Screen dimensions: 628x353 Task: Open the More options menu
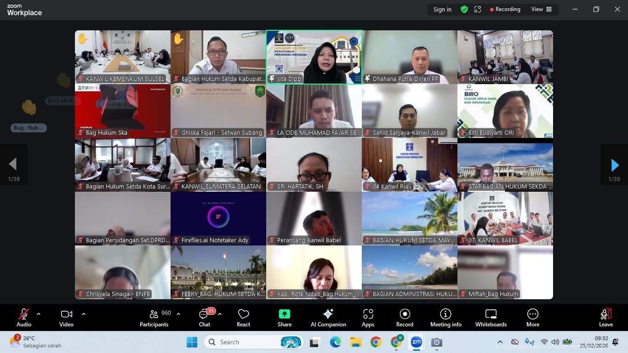532,318
